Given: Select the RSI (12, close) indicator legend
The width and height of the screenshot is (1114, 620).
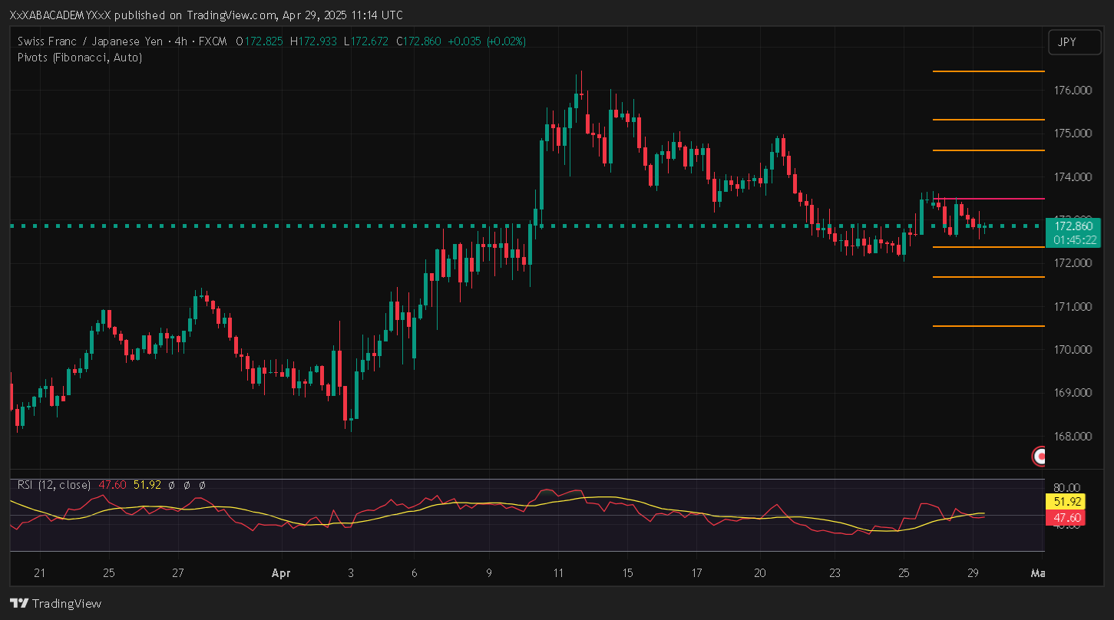Looking at the screenshot, I should (x=54, y=485).
